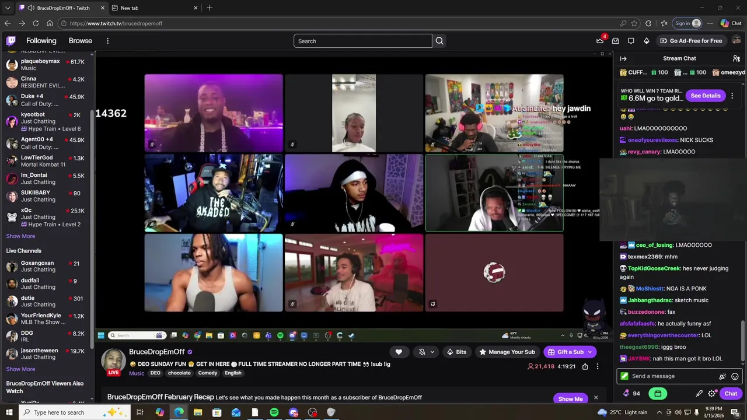Select the Comedy tag

tap(208, 373)
